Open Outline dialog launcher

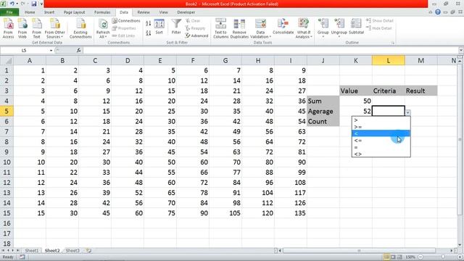point(393,43)
